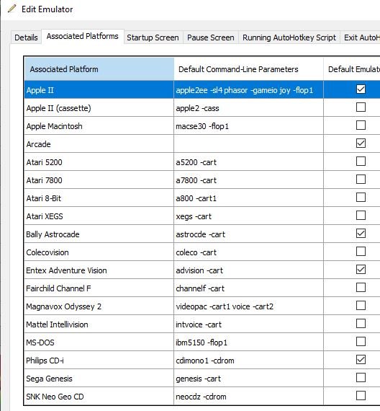Select the Atari 5200 platform cell
The height and width of the screenshot is (411, 380).
[x=99, y=162]
